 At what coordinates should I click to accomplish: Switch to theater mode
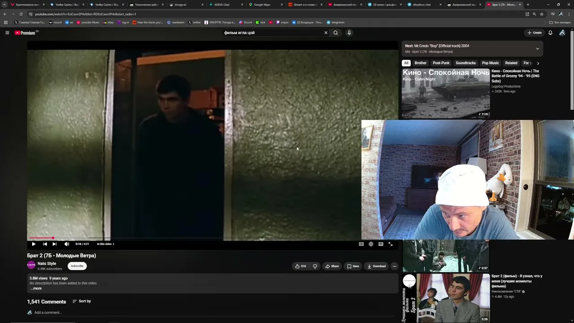tap(381, 244)
